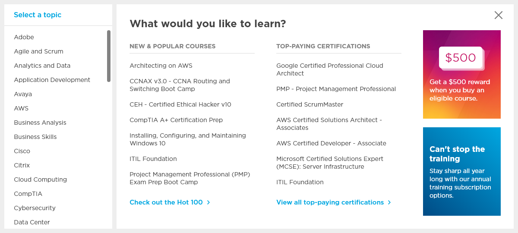518x233 pixels.
Task: View AWS Certified Developer - Associate
Action: pos(331,143)
